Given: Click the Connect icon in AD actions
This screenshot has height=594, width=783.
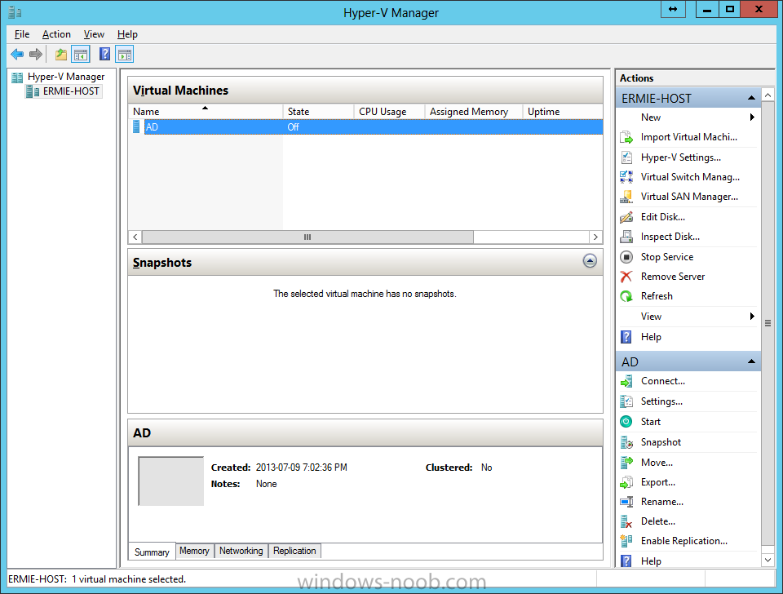Looking at the screenshot, I should pos(626,381).
